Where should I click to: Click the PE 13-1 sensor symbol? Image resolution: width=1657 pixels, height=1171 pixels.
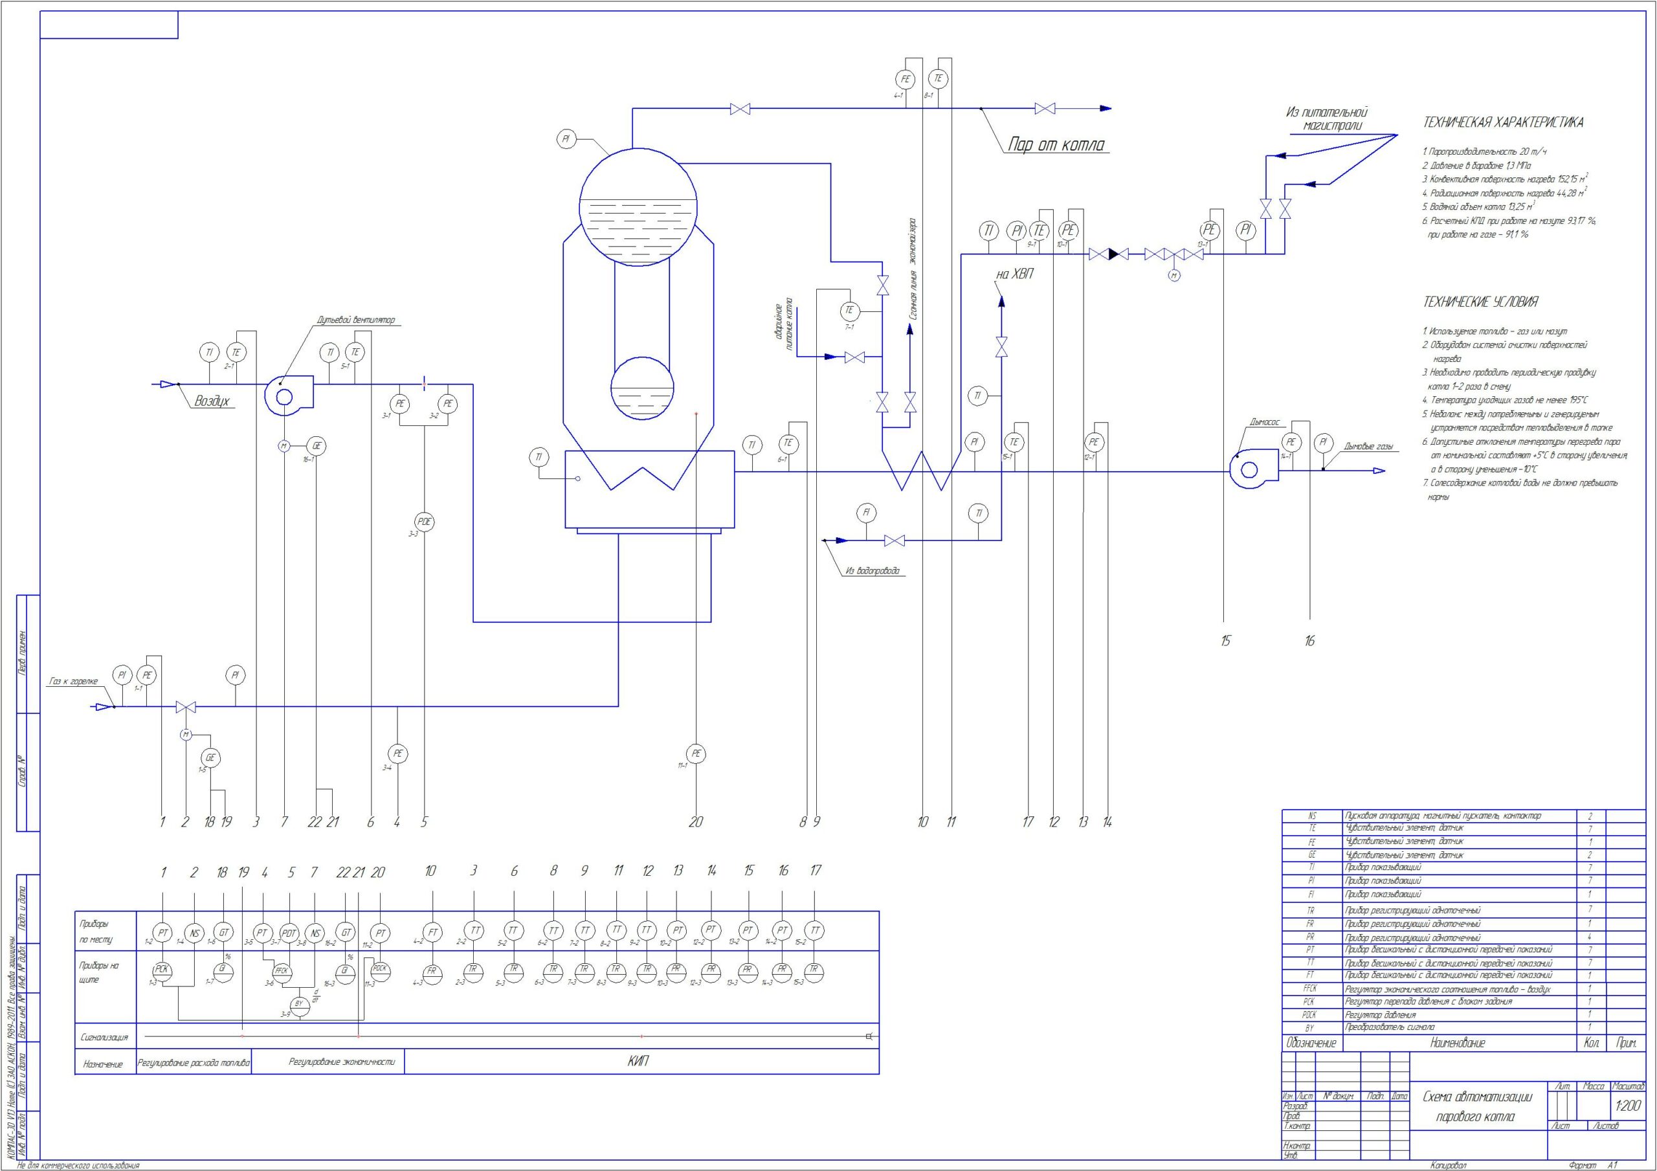point(1210,230)
